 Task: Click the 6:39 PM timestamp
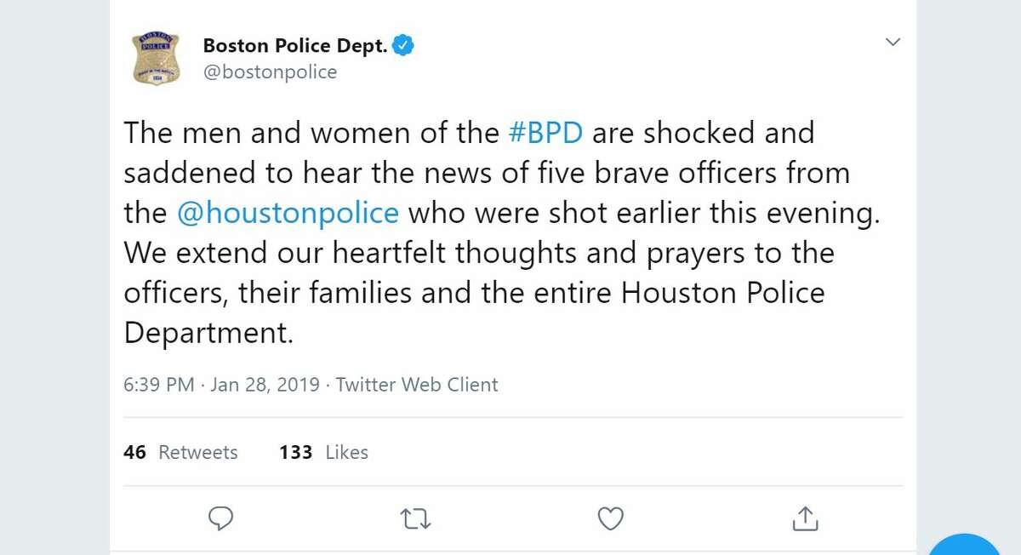pyautogui.click(x=159, y=385)
